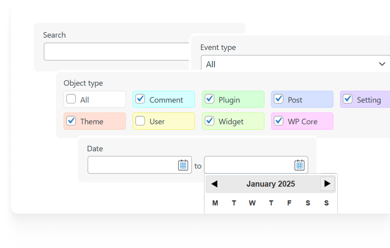The height and width of the screenshot is (248, 390).
Task: Uncheck the Widget object type
Action: 210,121
